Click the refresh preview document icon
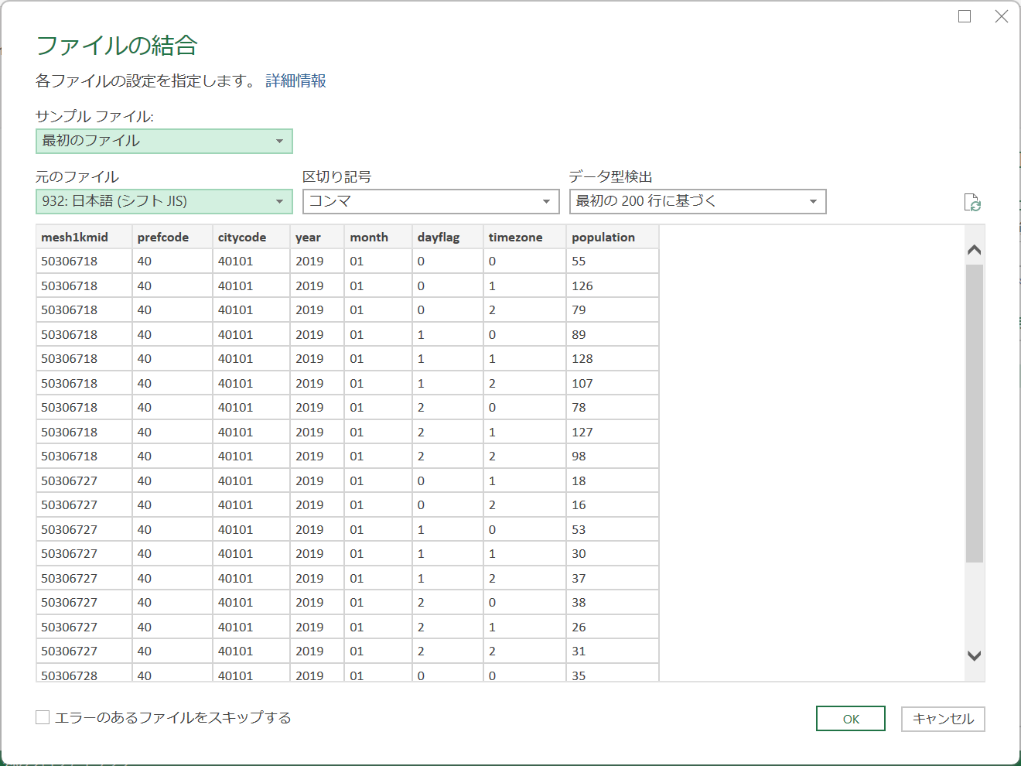Image resolution: width=1021 pixels, height=766 pixels. point(972,203)
